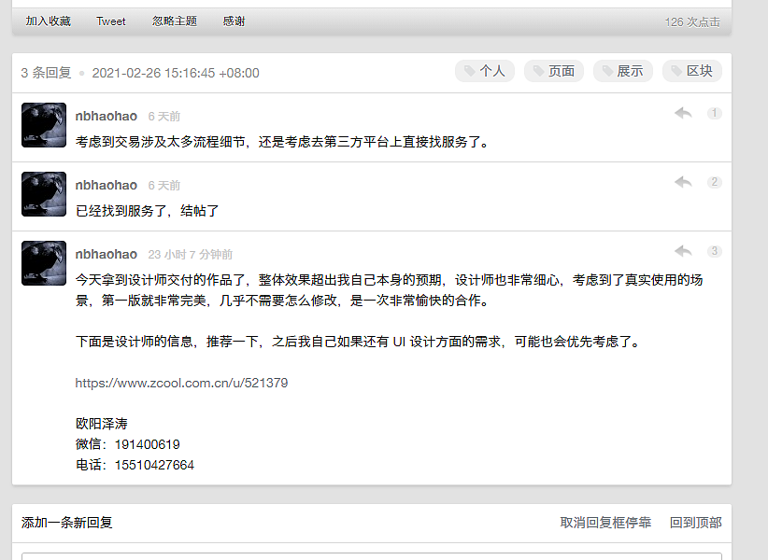Open the zcool.com.cn designer profile link
768x560 pixels.
pyautogui.click(x=181, y=383)
